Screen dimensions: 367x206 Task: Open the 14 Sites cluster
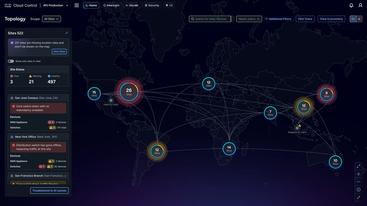(229, 148)
